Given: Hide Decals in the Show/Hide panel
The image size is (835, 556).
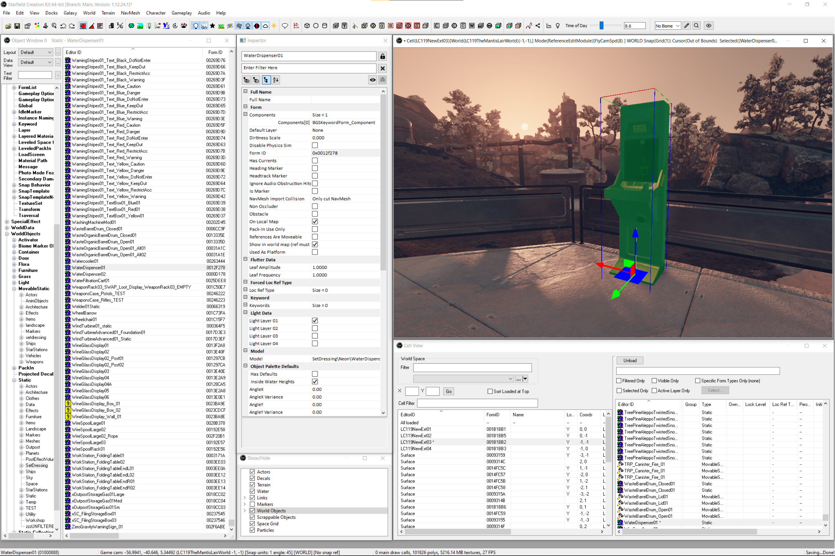Looking at the screenshot, I should (252, 478).
